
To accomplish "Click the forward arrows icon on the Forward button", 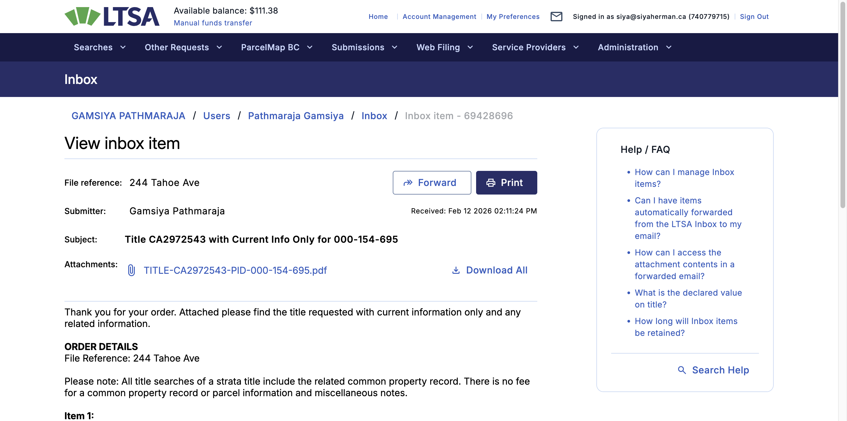I will point(408,183).
